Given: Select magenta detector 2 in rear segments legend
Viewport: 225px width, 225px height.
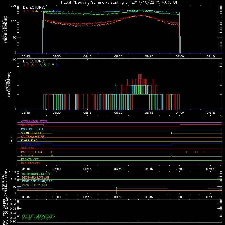Looking at the screenshot, I should [x=28, y=65].
